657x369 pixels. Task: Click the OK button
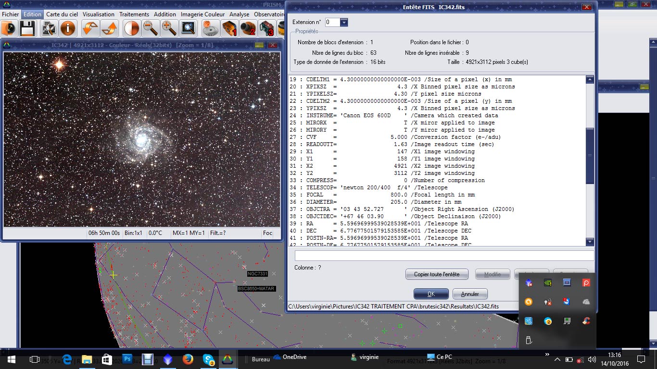pos(431,294)
